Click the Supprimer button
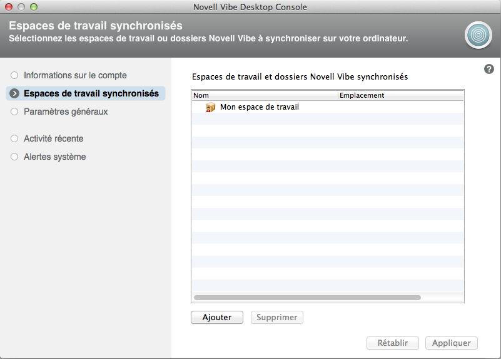The width and height of the screenshot is (501, 359). [x=276, y=318]
